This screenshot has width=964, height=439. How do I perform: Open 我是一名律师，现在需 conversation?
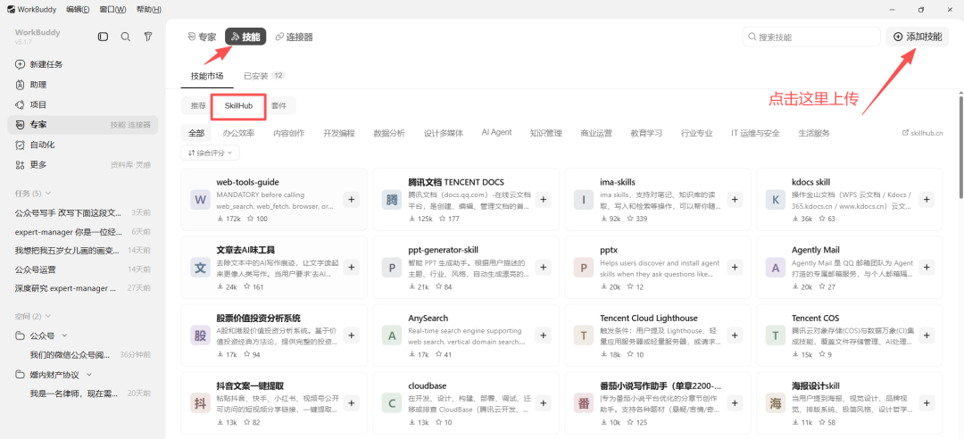pos(83,393)
